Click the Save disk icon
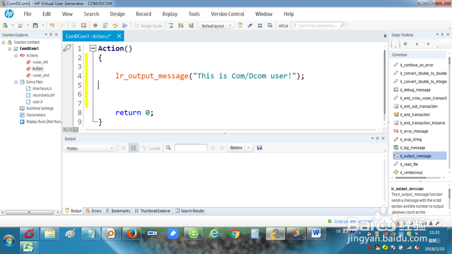The height and width of the screenshot is (254, 452). (x=35, y=26)
